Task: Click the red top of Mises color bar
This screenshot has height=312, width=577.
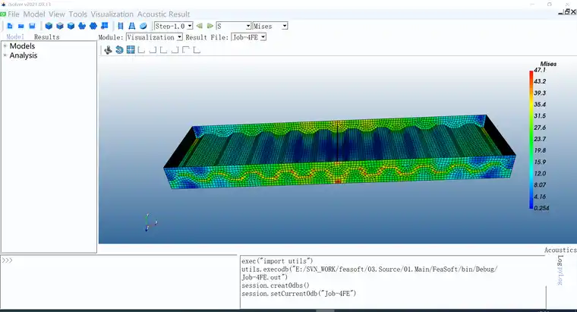Action: tap(531, 74)
